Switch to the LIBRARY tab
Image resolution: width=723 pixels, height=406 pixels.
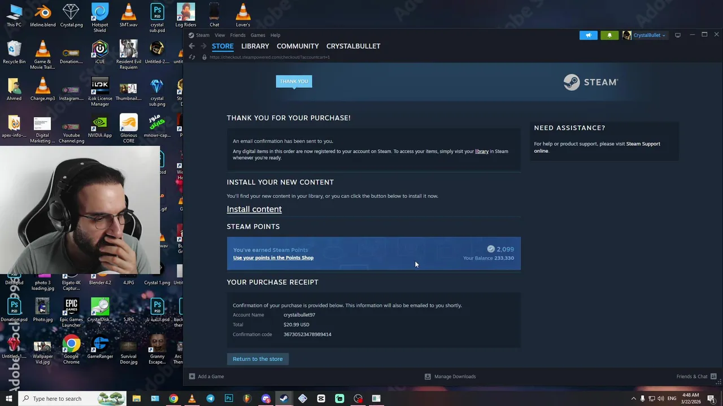pos(255,46)
